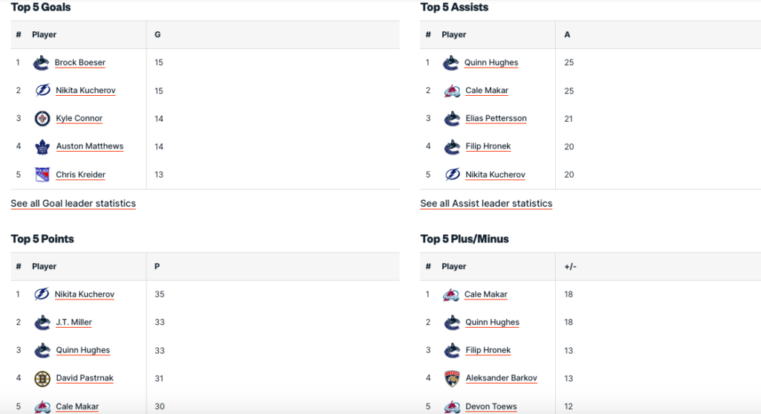Viewport: 761px width, 414px height.
Task: Click the Canucks logo next to Elias Pettersson
Action: point(452,119)
